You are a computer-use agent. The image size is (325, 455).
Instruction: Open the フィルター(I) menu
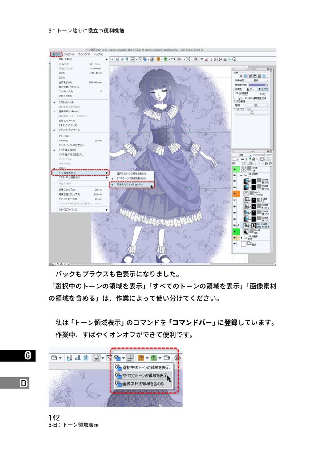pyautogui.click(x=69, y=54)
